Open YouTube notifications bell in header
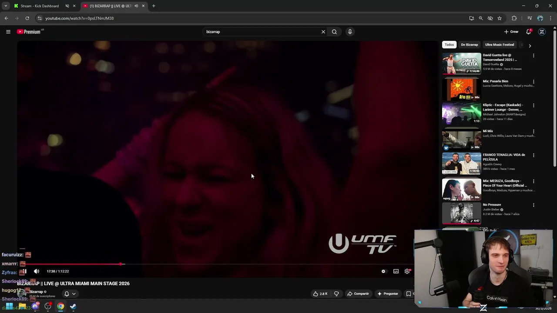 point(529,32)
